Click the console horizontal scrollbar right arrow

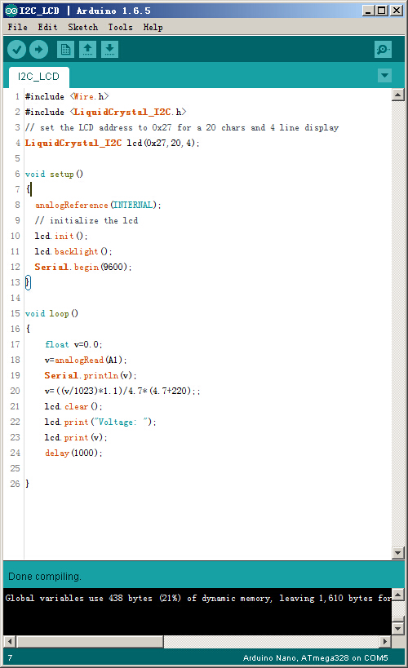pos(385,641)
